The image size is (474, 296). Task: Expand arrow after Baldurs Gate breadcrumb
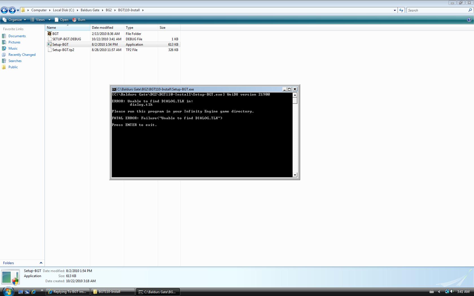tap(102, 10)
